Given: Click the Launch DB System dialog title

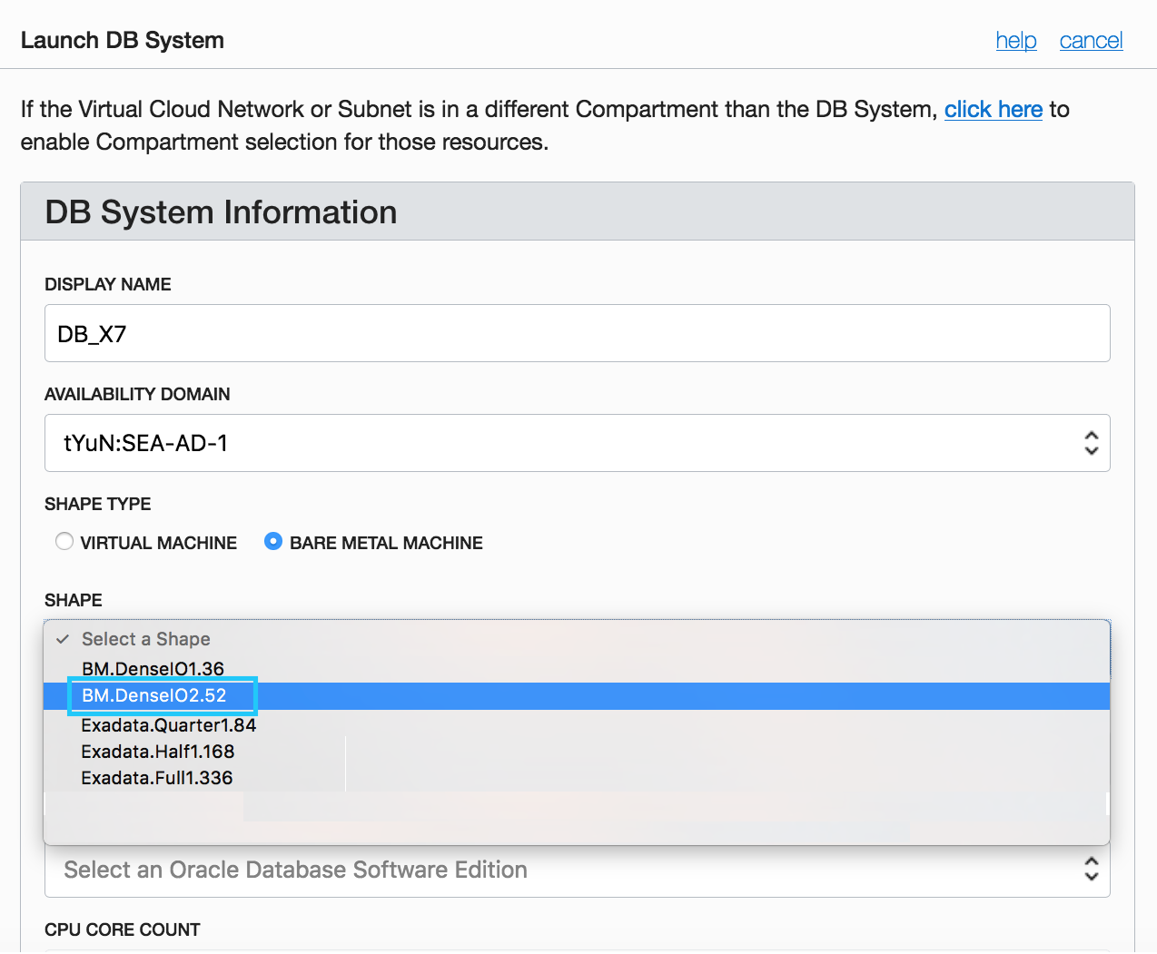Looking at the screenshot, I should [123, 41].
